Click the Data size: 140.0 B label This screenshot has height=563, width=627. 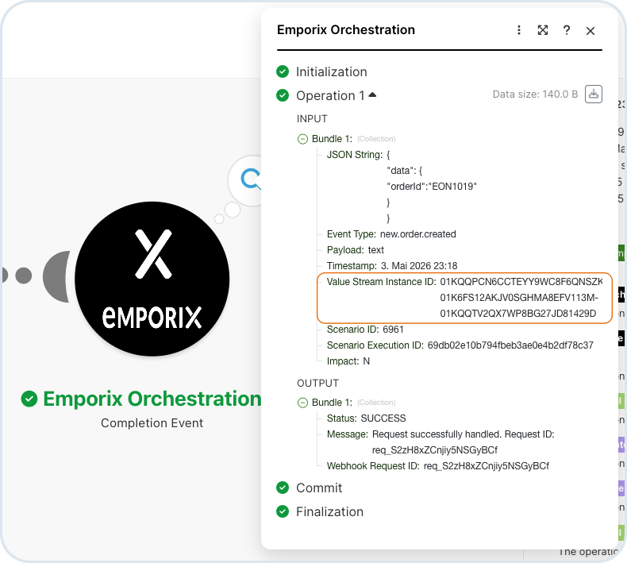tap(535, 94)
